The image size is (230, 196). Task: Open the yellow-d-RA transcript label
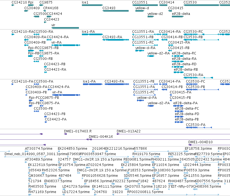(145, 48)
